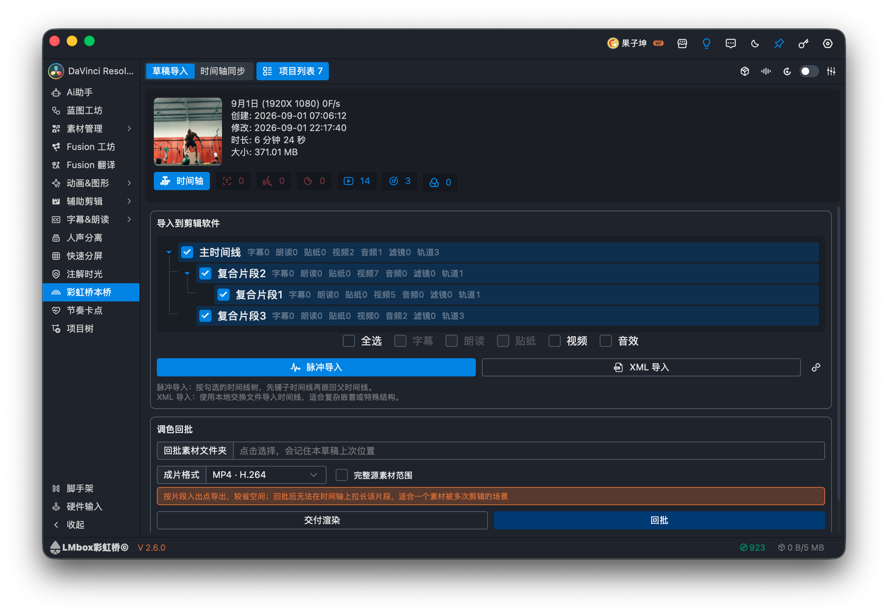Viewport: 888px width, 615px height.
Task: Click the blue pin window icon
Action: [779, 43]
